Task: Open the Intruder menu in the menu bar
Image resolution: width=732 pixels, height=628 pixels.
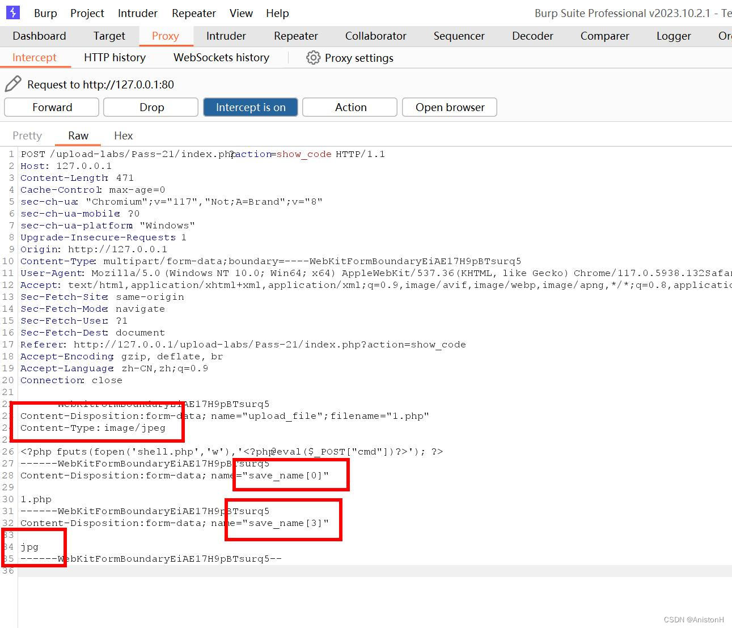Action: (138, 13)
